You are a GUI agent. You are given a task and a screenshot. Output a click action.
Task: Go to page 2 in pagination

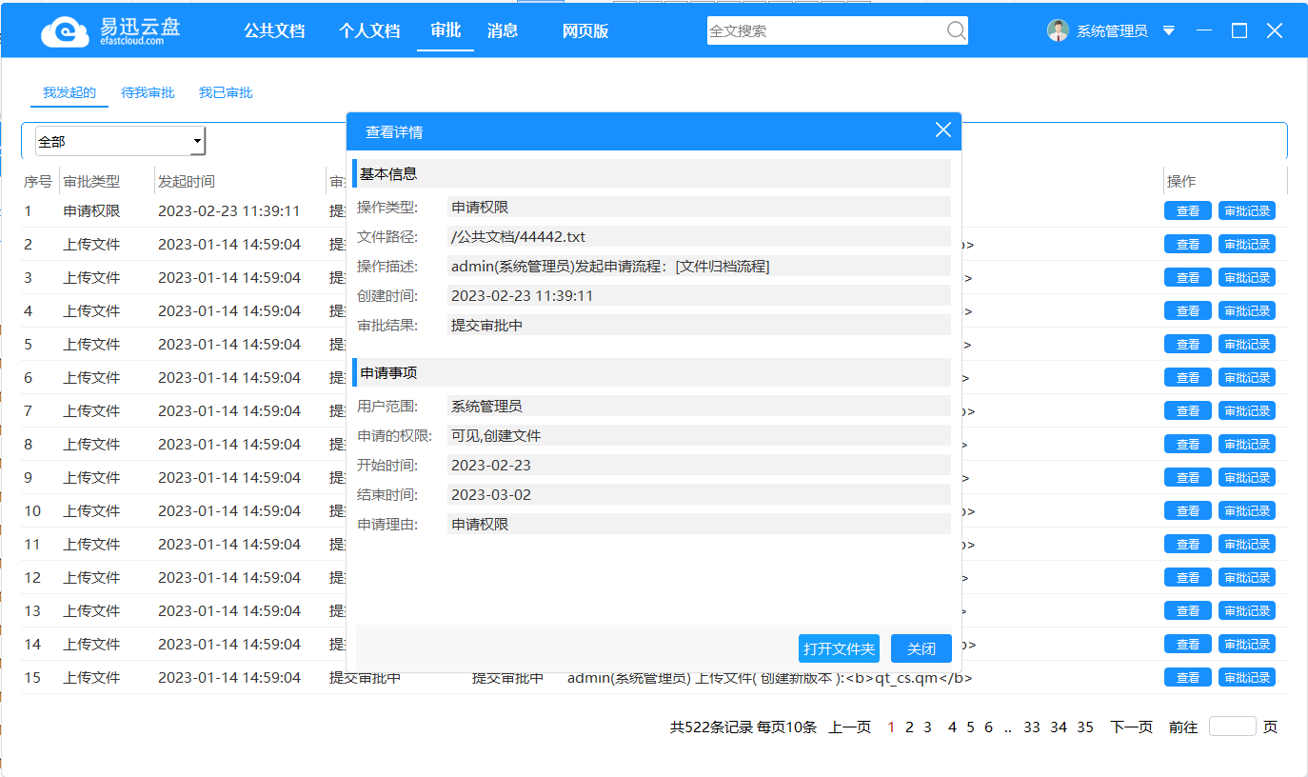click(x=909, y=727)
